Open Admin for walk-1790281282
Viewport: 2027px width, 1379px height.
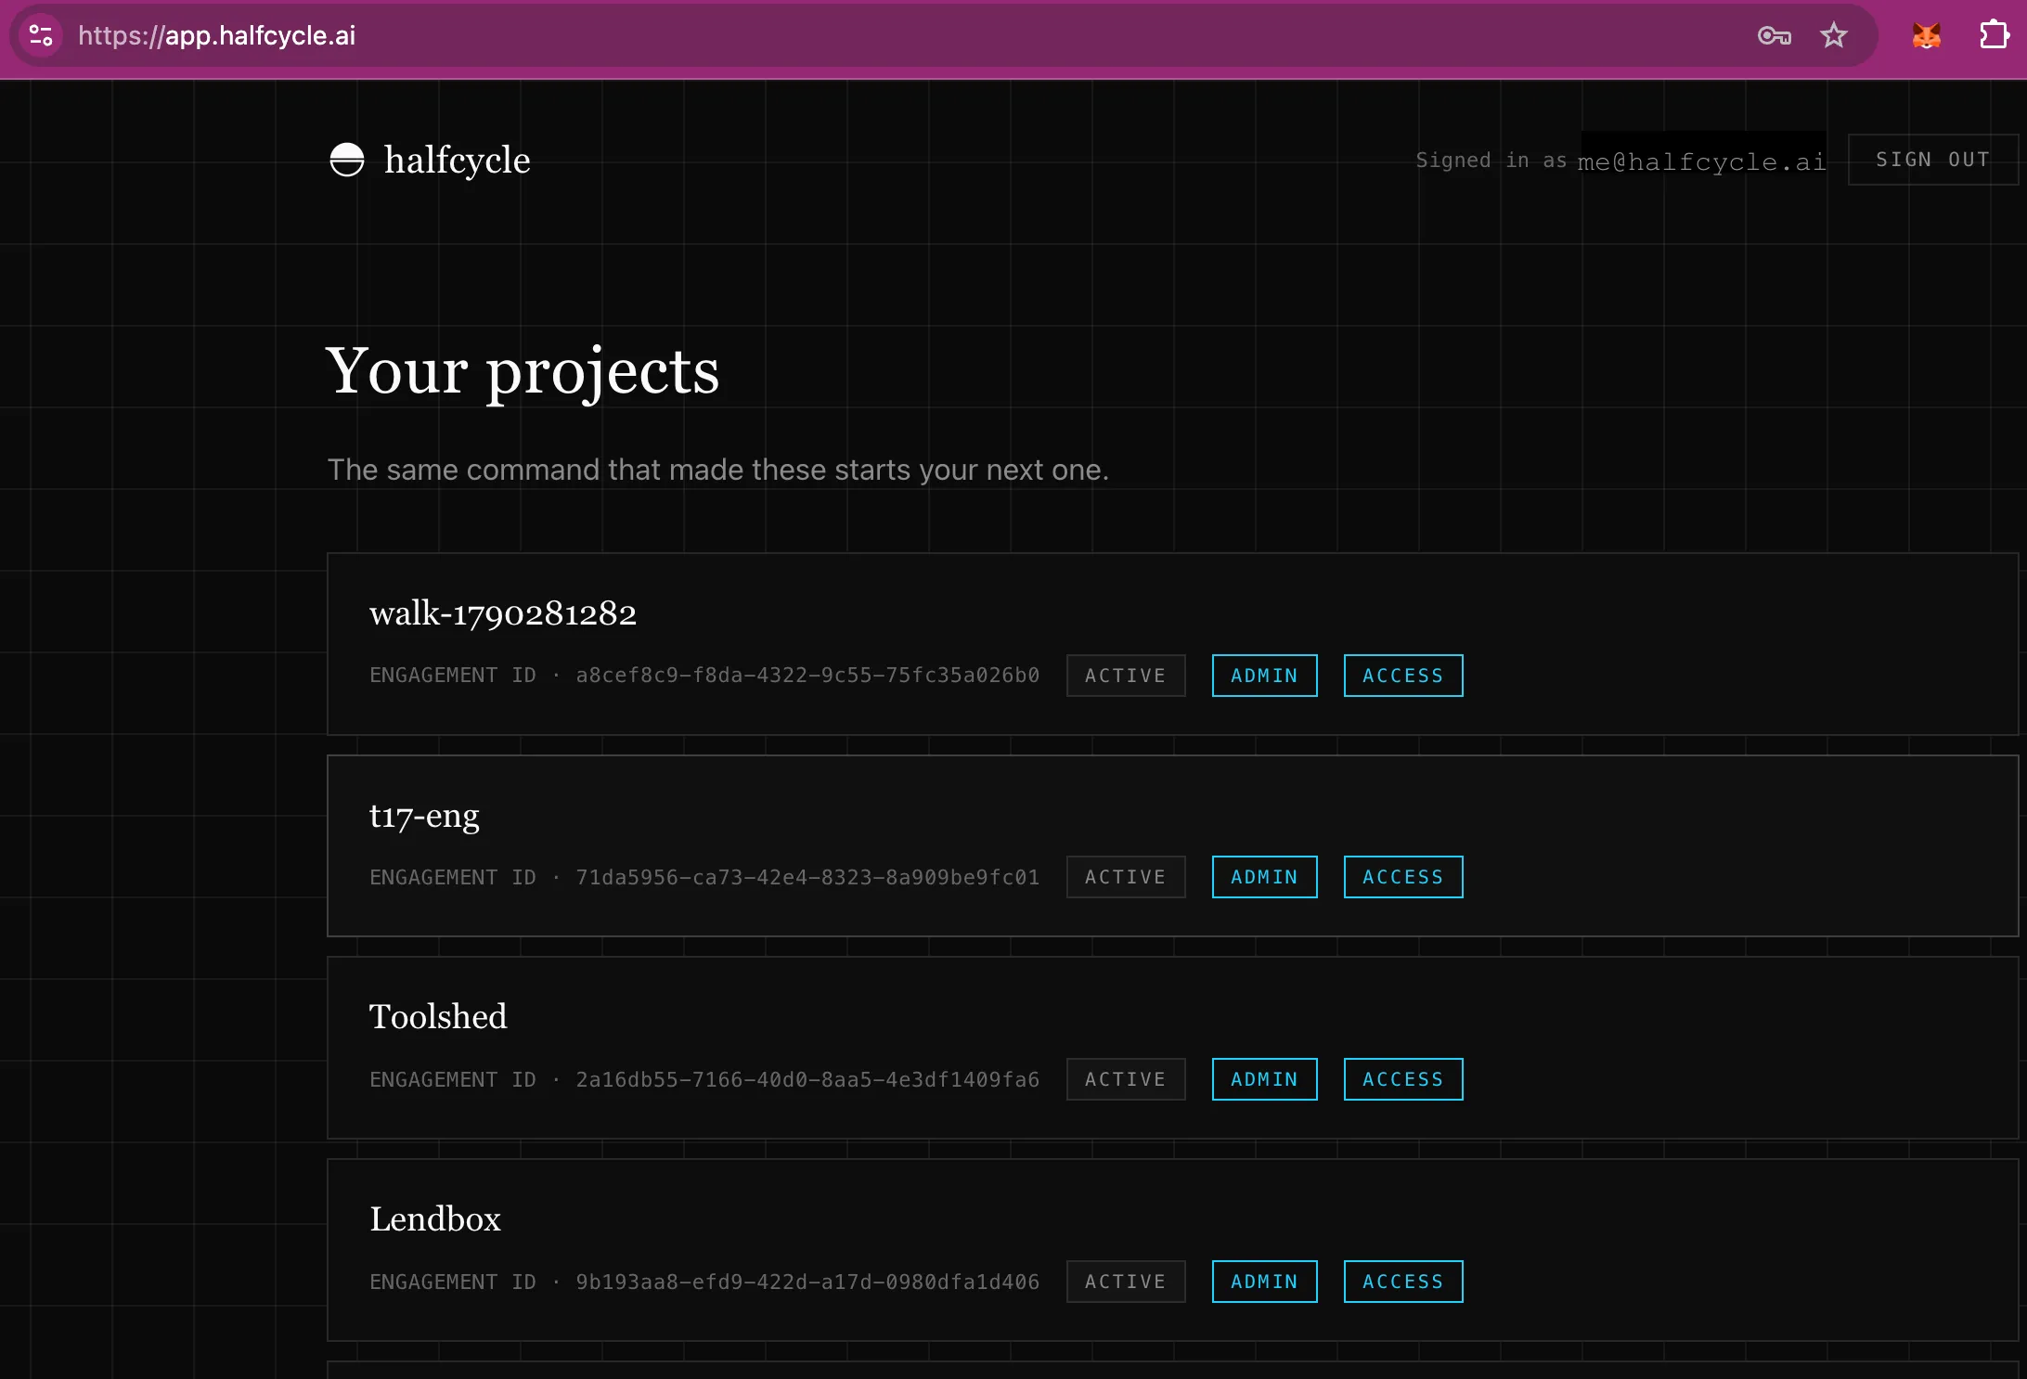tap(1264, 676)
